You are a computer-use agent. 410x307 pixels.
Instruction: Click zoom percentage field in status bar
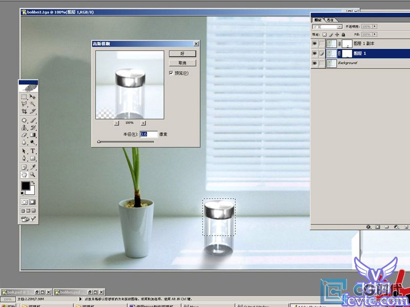click(8, 299)
